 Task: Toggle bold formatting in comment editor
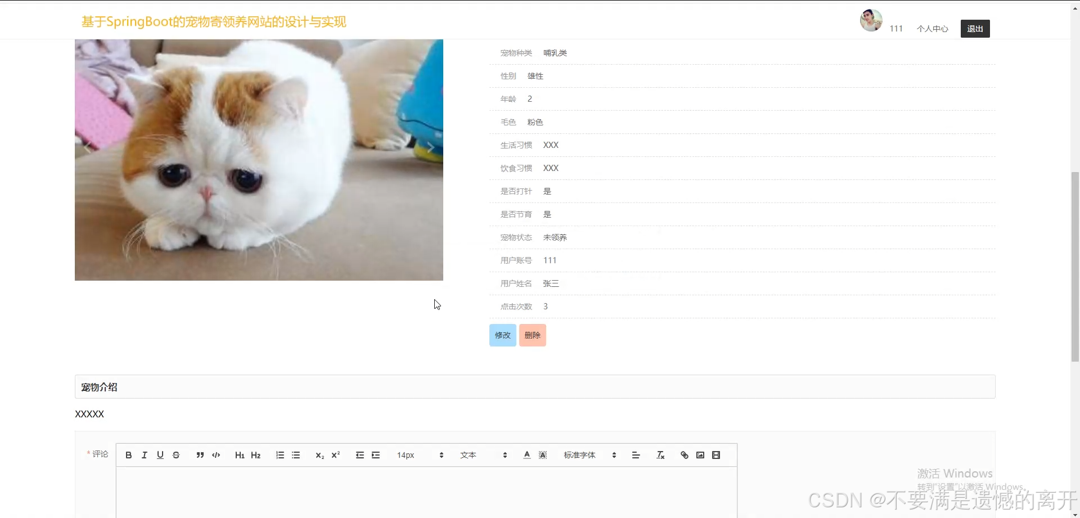(x=129, y=455)
